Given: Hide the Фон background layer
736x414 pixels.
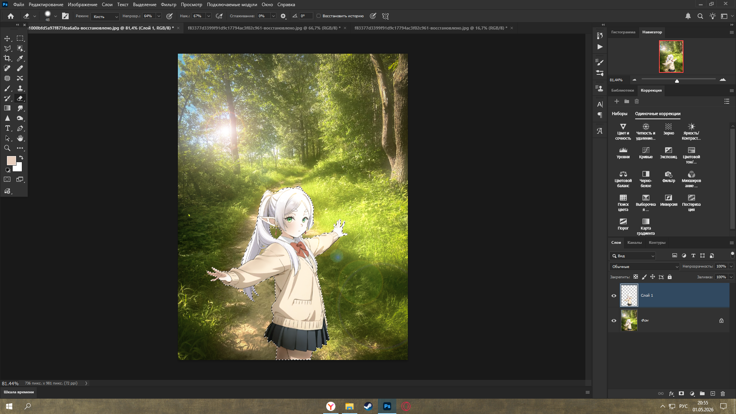Looking at the screenshot, I should click(x=614, y=320).
